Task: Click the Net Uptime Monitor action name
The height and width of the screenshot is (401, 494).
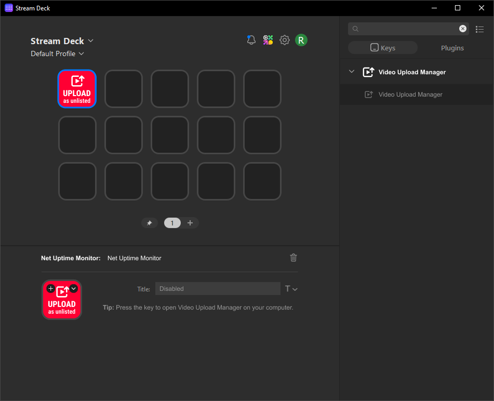Action: click(134, 258)
